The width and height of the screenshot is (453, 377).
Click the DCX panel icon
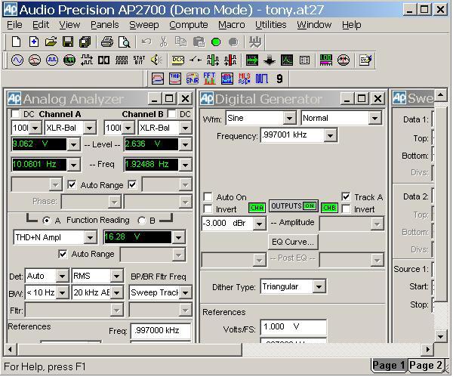pos(178,60)
